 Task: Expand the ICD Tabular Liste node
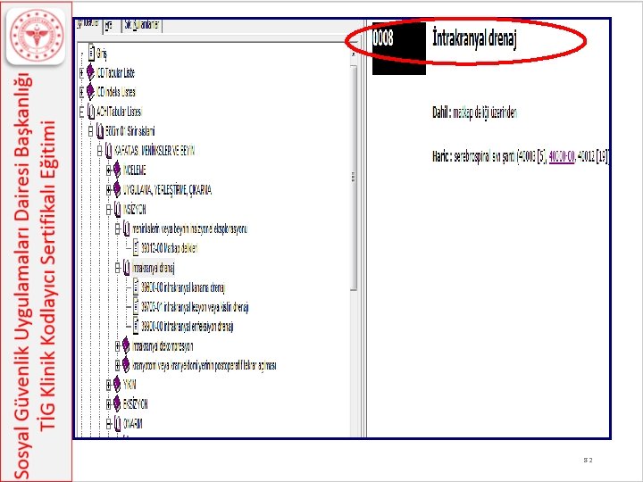(x=81, y=73)
